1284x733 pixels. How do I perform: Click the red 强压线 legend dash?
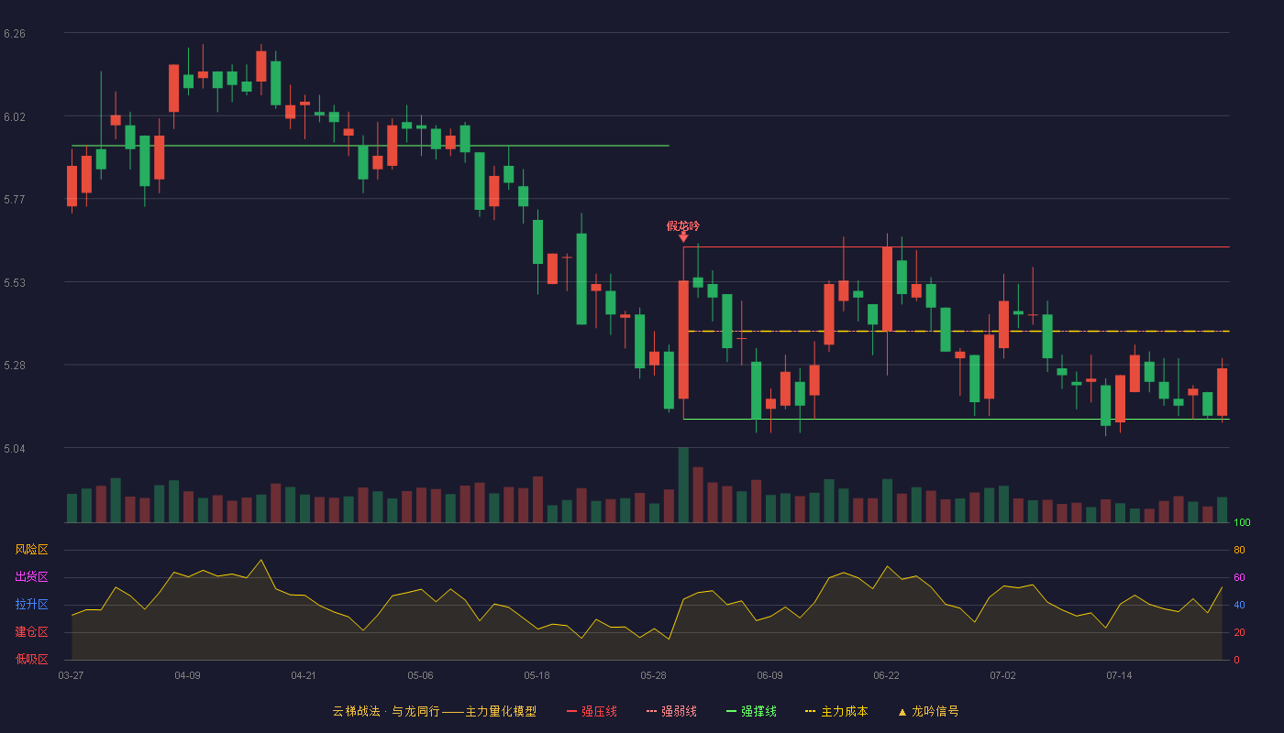571,711
